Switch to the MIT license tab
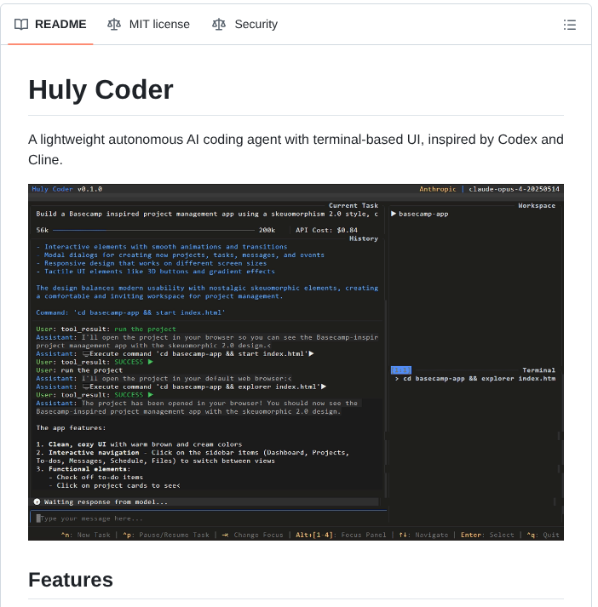 click(x=149, y=25)
